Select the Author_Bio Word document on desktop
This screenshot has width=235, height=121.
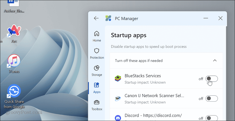click(x=14, y=6)
